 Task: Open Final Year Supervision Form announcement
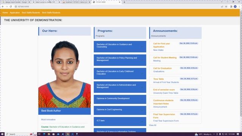[x=164, y=116]
